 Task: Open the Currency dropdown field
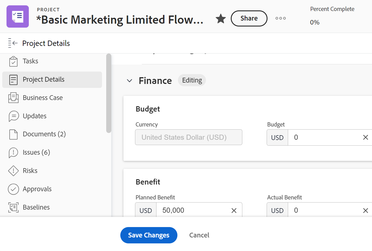point(188,137)
